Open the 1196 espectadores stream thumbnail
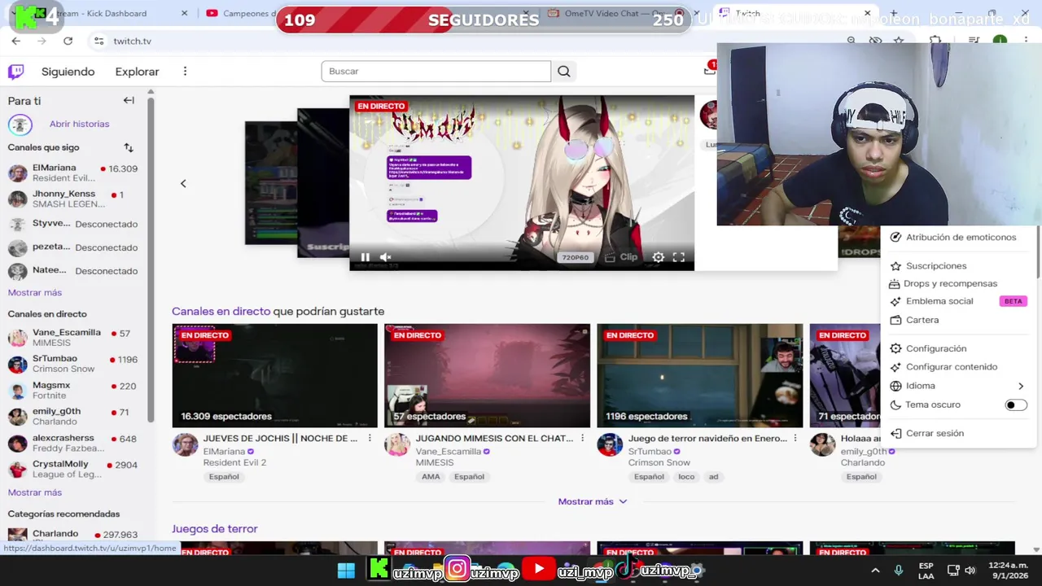This screenshot has height=586, width=1042. coord(699,375)
